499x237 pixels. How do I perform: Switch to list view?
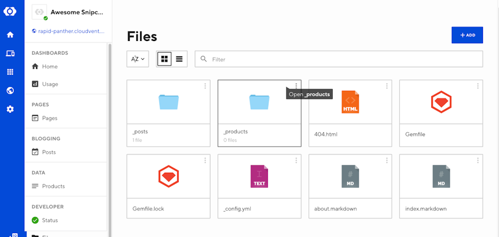[179, 59]
